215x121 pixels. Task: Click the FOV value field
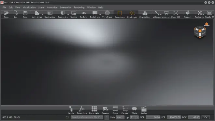pyautogui.click(x=194, y=117)
